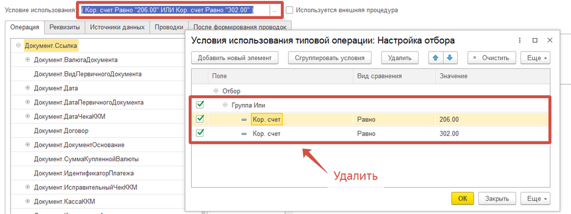Select the Отбор root row
571x214 pixels.
click(231, 91)
